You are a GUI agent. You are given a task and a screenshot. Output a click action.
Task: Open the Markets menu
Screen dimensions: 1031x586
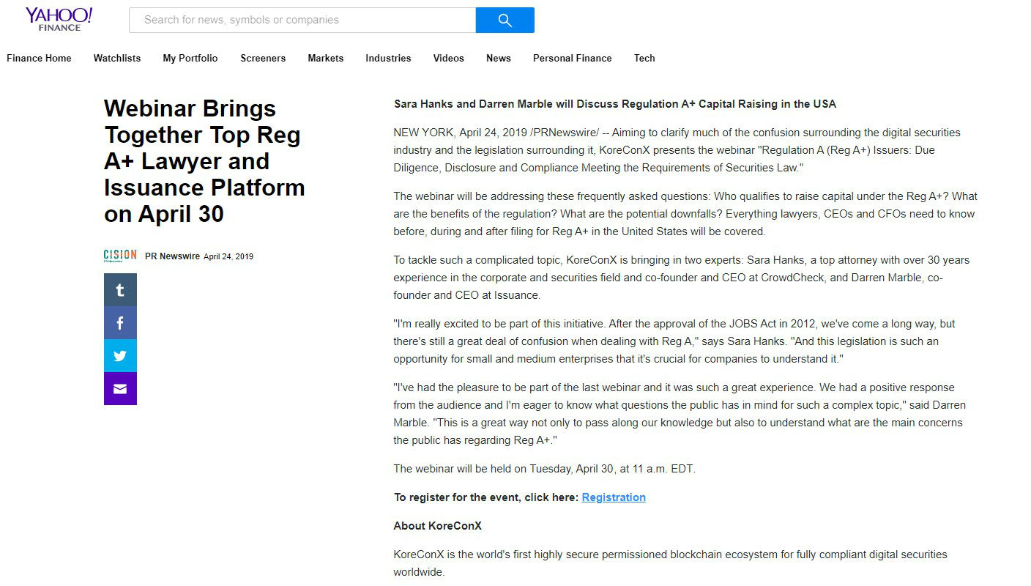click(326, 59)
